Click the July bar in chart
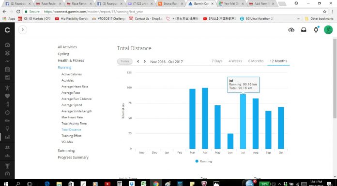Image resolution: width=337 pixels, height=186 pixels. click(x=243, y=121)
